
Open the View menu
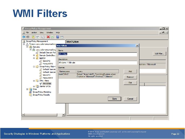(x=42, y=32)
